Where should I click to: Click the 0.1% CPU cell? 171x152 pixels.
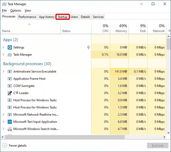coord(101,55)
